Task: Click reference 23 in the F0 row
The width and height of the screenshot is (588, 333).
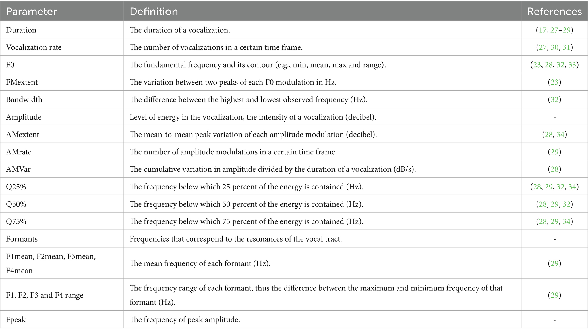Action: [x=537, y=65]
